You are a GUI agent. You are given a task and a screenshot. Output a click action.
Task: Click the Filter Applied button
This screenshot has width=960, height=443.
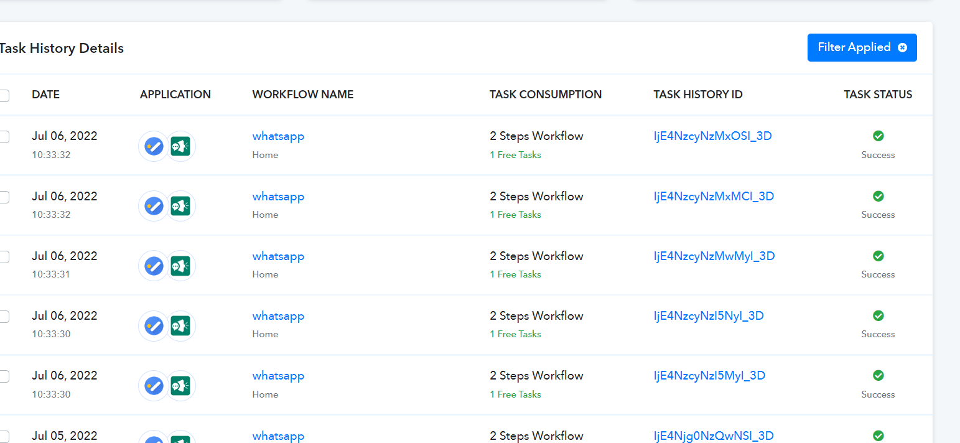[x=862, y=47]
